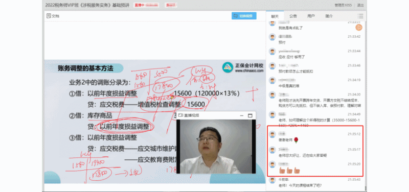This screenshot has width=409, height=192.
Task: Click avatar of the 21:34:19 message
Action: [272, 81]
